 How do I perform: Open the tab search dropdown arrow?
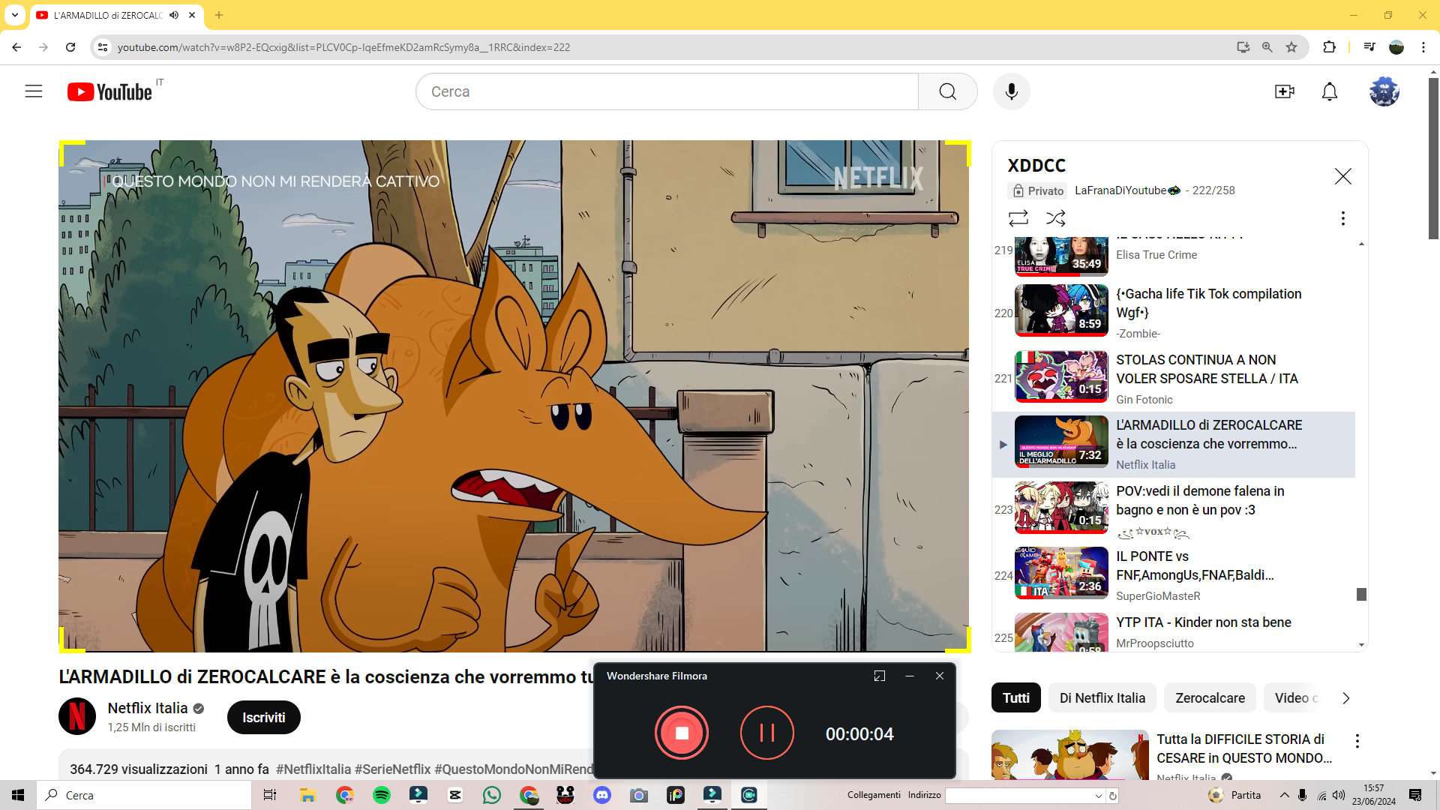(15, 15)
